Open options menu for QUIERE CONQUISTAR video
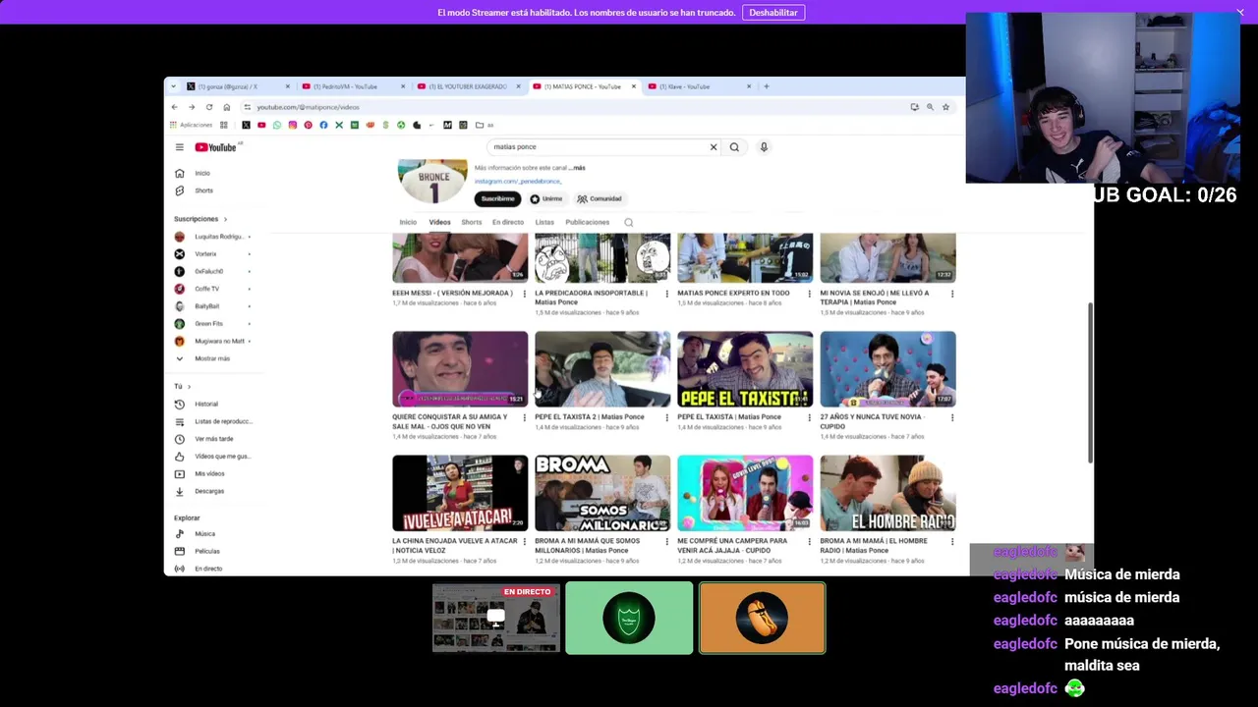 coord(524,417)
